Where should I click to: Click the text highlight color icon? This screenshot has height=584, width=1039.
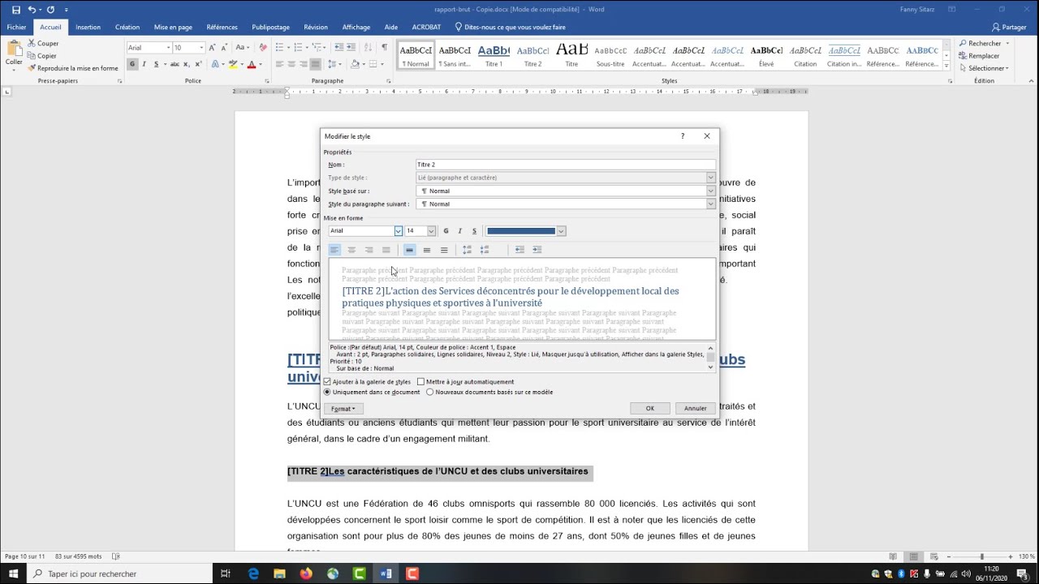[x=234, y=64]
